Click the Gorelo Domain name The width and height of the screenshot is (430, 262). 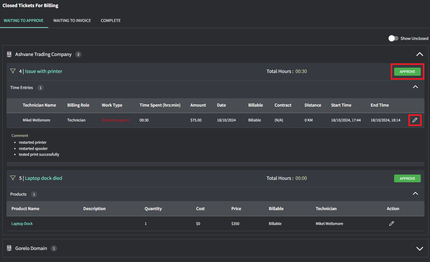coord(31,248)
